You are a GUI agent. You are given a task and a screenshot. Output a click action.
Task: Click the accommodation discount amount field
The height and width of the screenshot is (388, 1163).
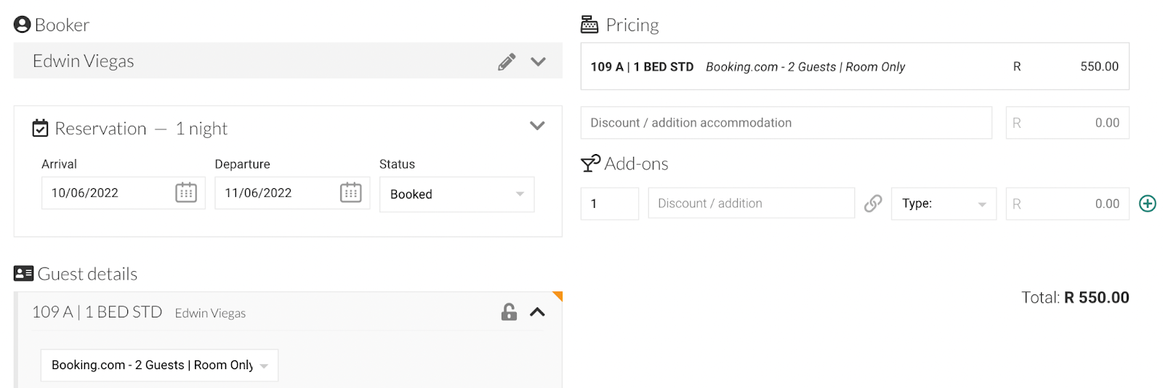tap(1067, 123)
